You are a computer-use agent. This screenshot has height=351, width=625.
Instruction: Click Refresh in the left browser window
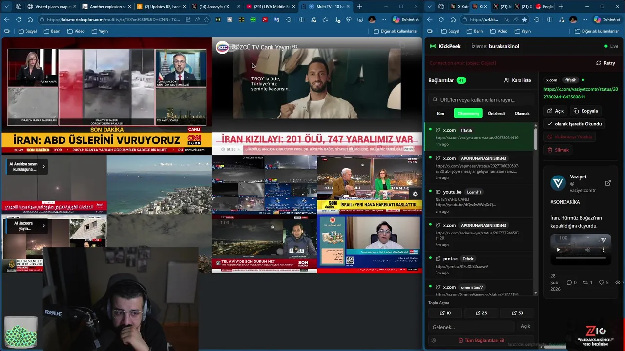pos(18,19)
